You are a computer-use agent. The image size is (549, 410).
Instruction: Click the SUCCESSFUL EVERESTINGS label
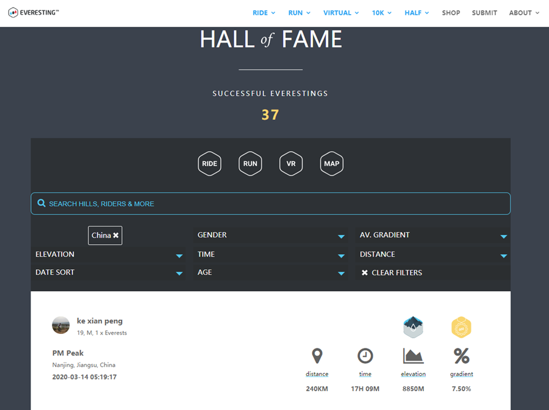[x=270, y=93]
